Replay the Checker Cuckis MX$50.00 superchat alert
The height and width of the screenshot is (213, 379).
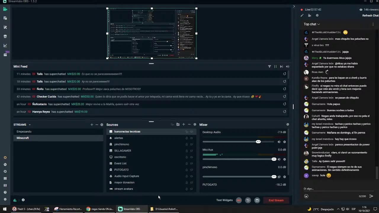tap(285, 96)
